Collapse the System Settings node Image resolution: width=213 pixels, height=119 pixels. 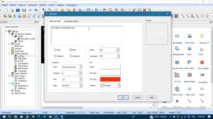point(9,54)
